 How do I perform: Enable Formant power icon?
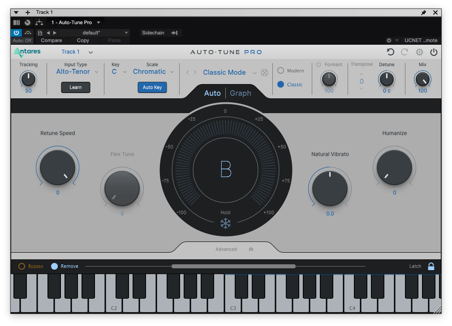click(318, 64)
